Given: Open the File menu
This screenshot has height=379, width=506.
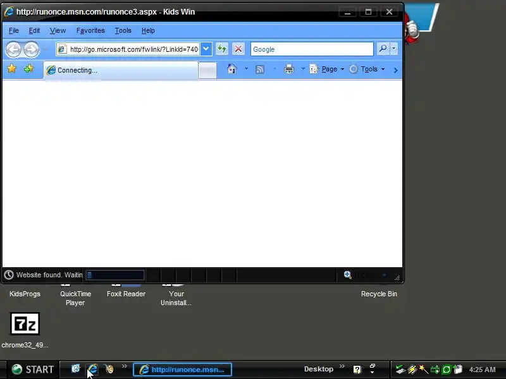Looking at the screenshot, I should pos(13,30).
